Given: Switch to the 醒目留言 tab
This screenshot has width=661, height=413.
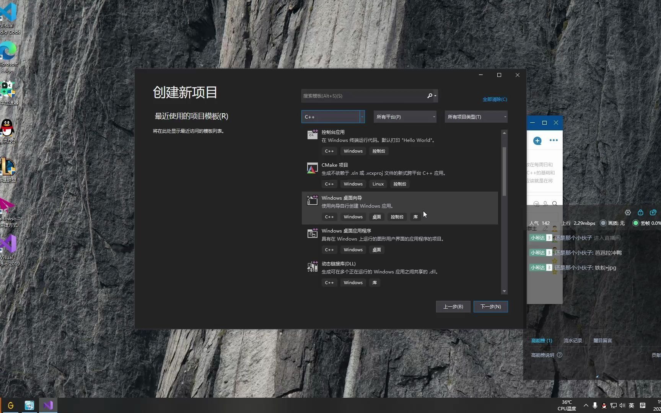Looking at the screenshot, I should point(602,340).
